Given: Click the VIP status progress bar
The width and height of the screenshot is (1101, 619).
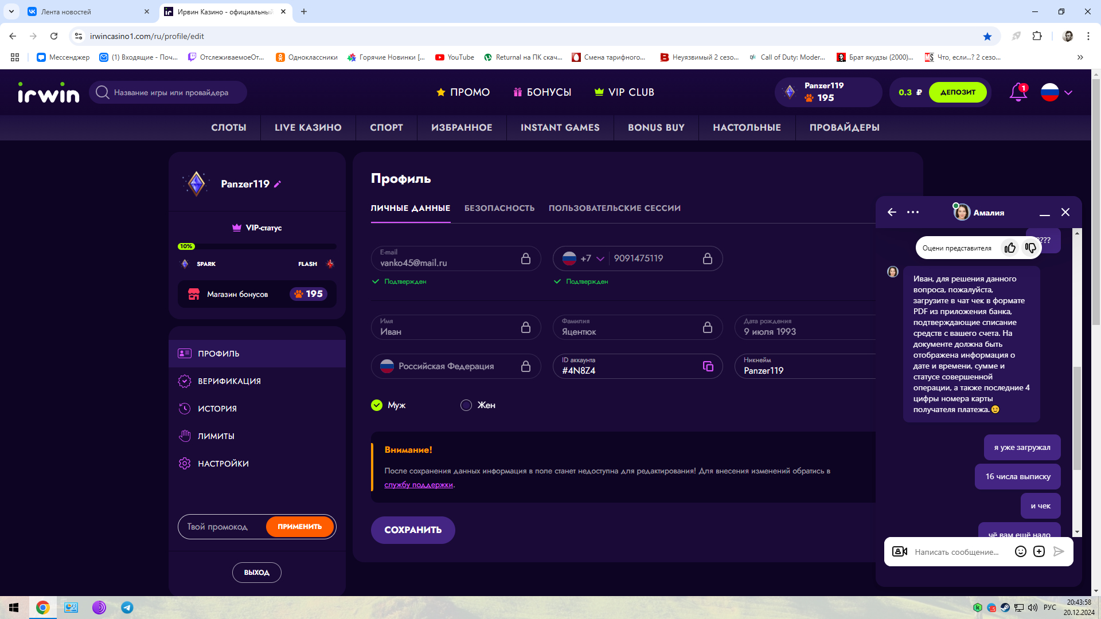Looking at the screenshot, I should 257,246.
